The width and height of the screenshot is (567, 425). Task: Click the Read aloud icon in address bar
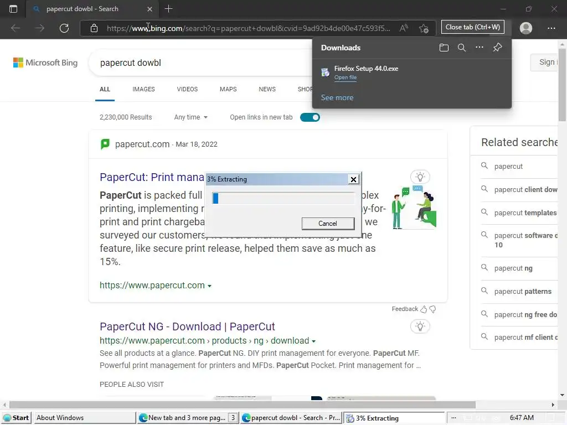[x=404, y=28]
